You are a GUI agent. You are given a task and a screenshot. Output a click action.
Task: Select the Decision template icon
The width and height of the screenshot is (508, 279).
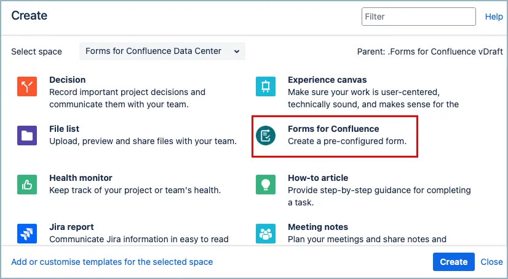click(x=27, y=86)
